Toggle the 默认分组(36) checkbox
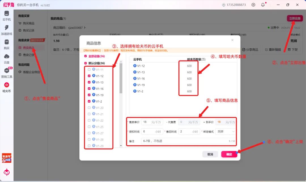306x182 pixels. click(x=86, y=63)
